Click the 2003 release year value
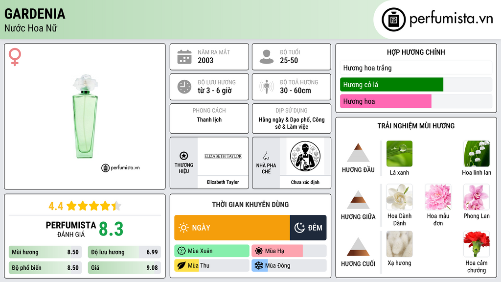Image resolution: width=501 pixels, height=282 pixels. click(x=205, y=60)
